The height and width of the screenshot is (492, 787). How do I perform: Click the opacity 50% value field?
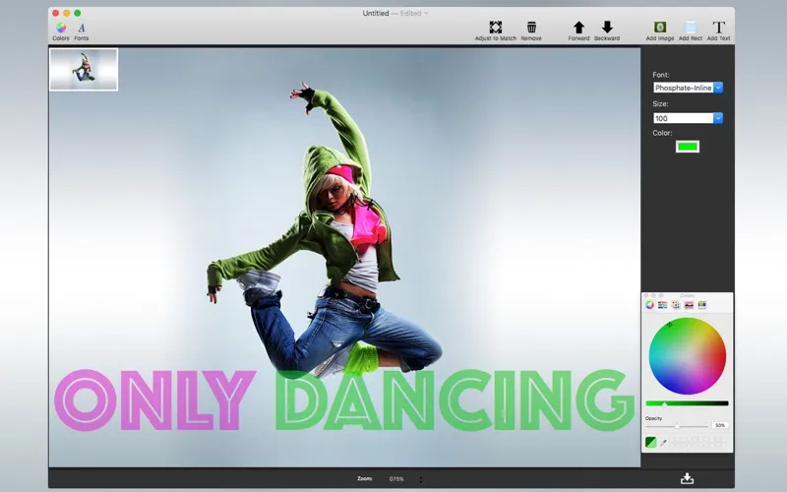720,425
